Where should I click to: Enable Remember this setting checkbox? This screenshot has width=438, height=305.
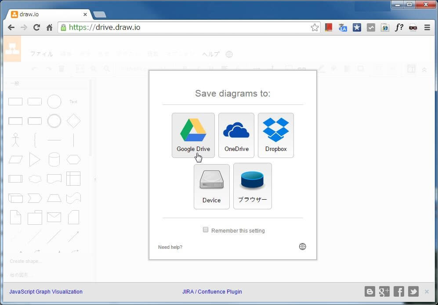(206, 230)
